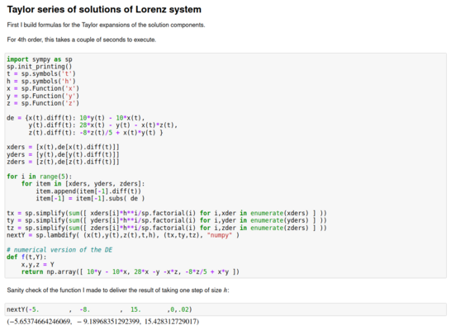Viewport: 451px width, 330px height.
Task: Click the sp.init_printing() line in the code cell
Action: 40,66
